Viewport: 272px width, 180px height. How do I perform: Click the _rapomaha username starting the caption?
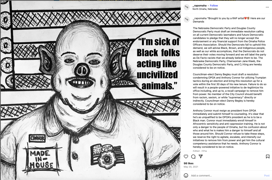[200, 18]
